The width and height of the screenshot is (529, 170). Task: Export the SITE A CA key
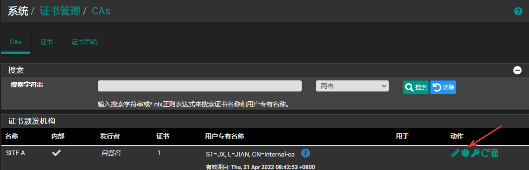(x=475, y=153)
